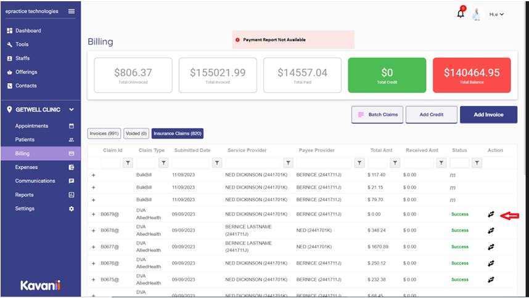Switch to the Invoices (991) tab

(104, 133)
